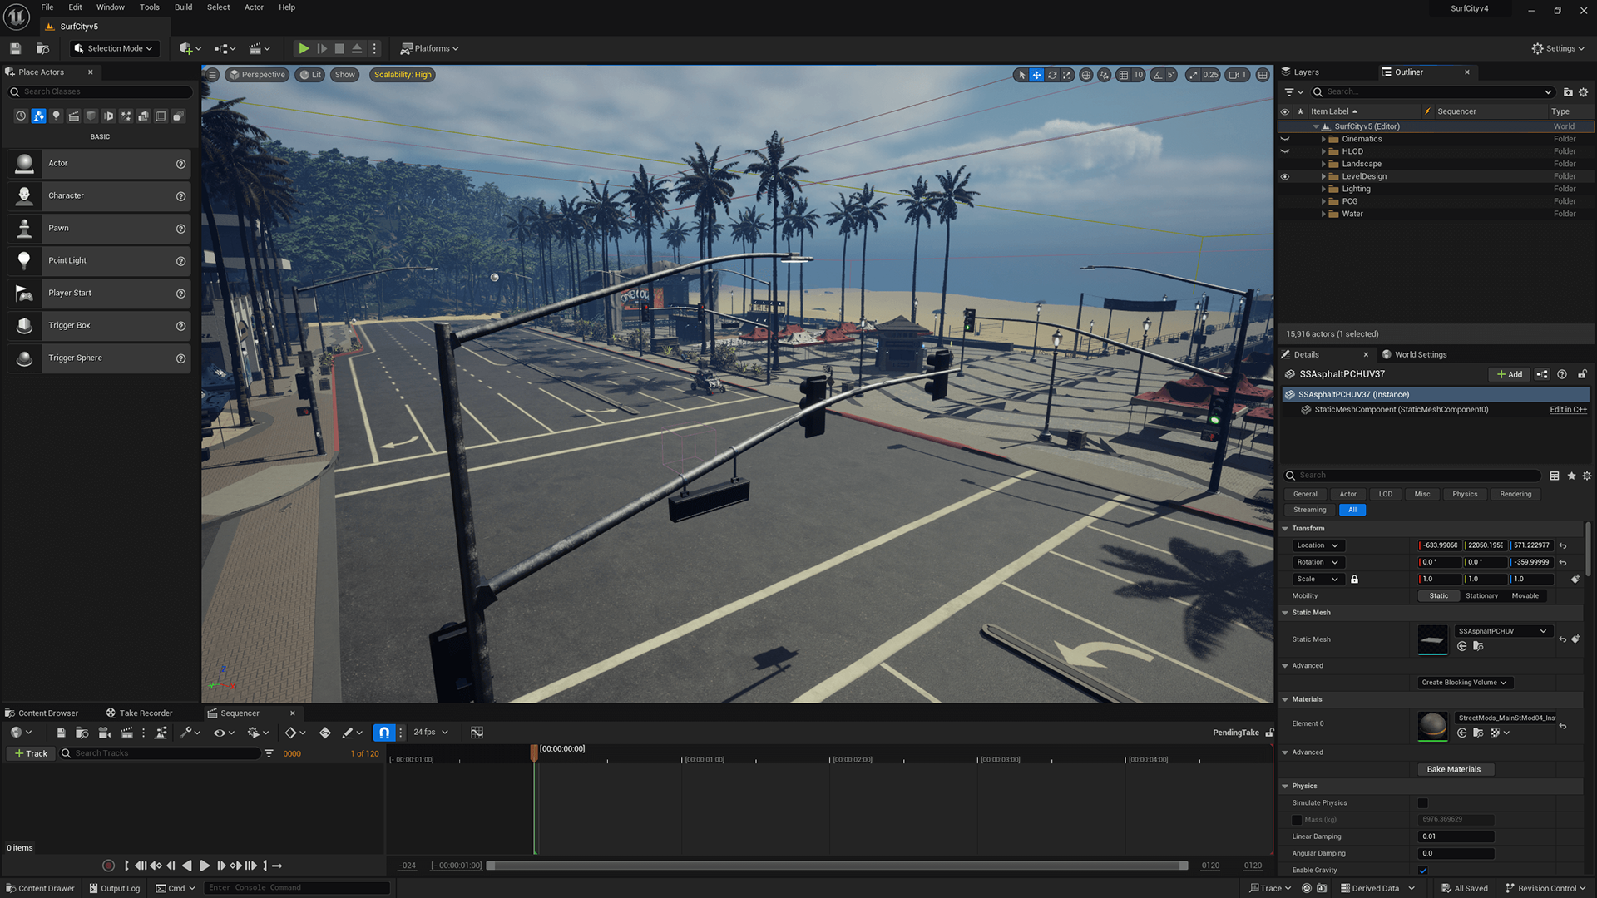1597x898 pixels.
Task: Toggle surface snapping icon in viewport
Action: 1104,75
